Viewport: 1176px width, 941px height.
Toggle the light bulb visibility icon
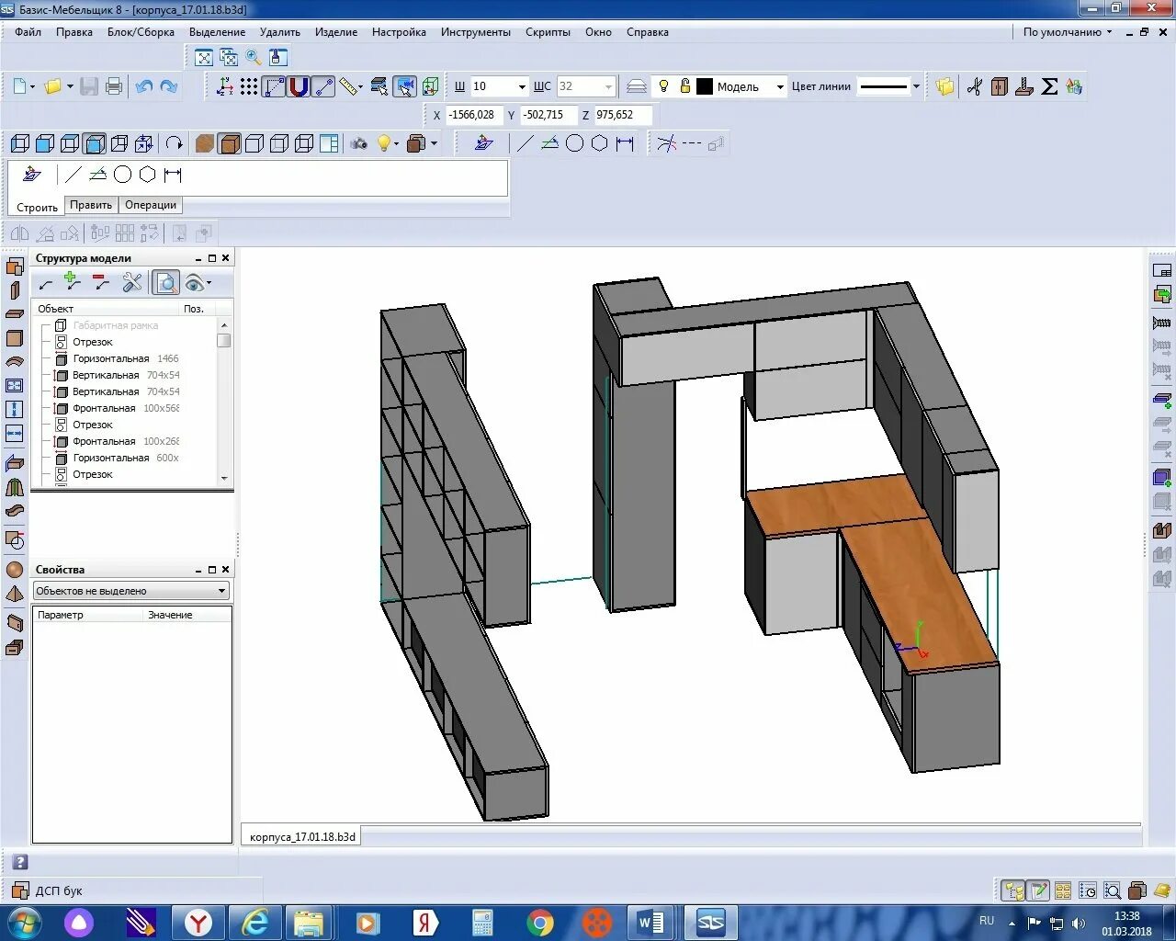click(x=663, y=86)
